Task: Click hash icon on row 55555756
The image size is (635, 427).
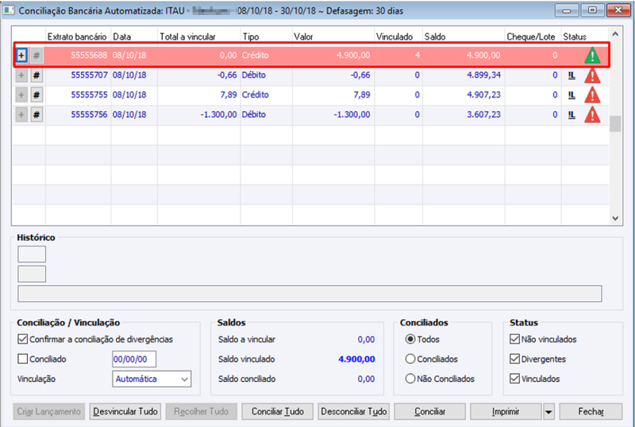Action: coord(37,115)
